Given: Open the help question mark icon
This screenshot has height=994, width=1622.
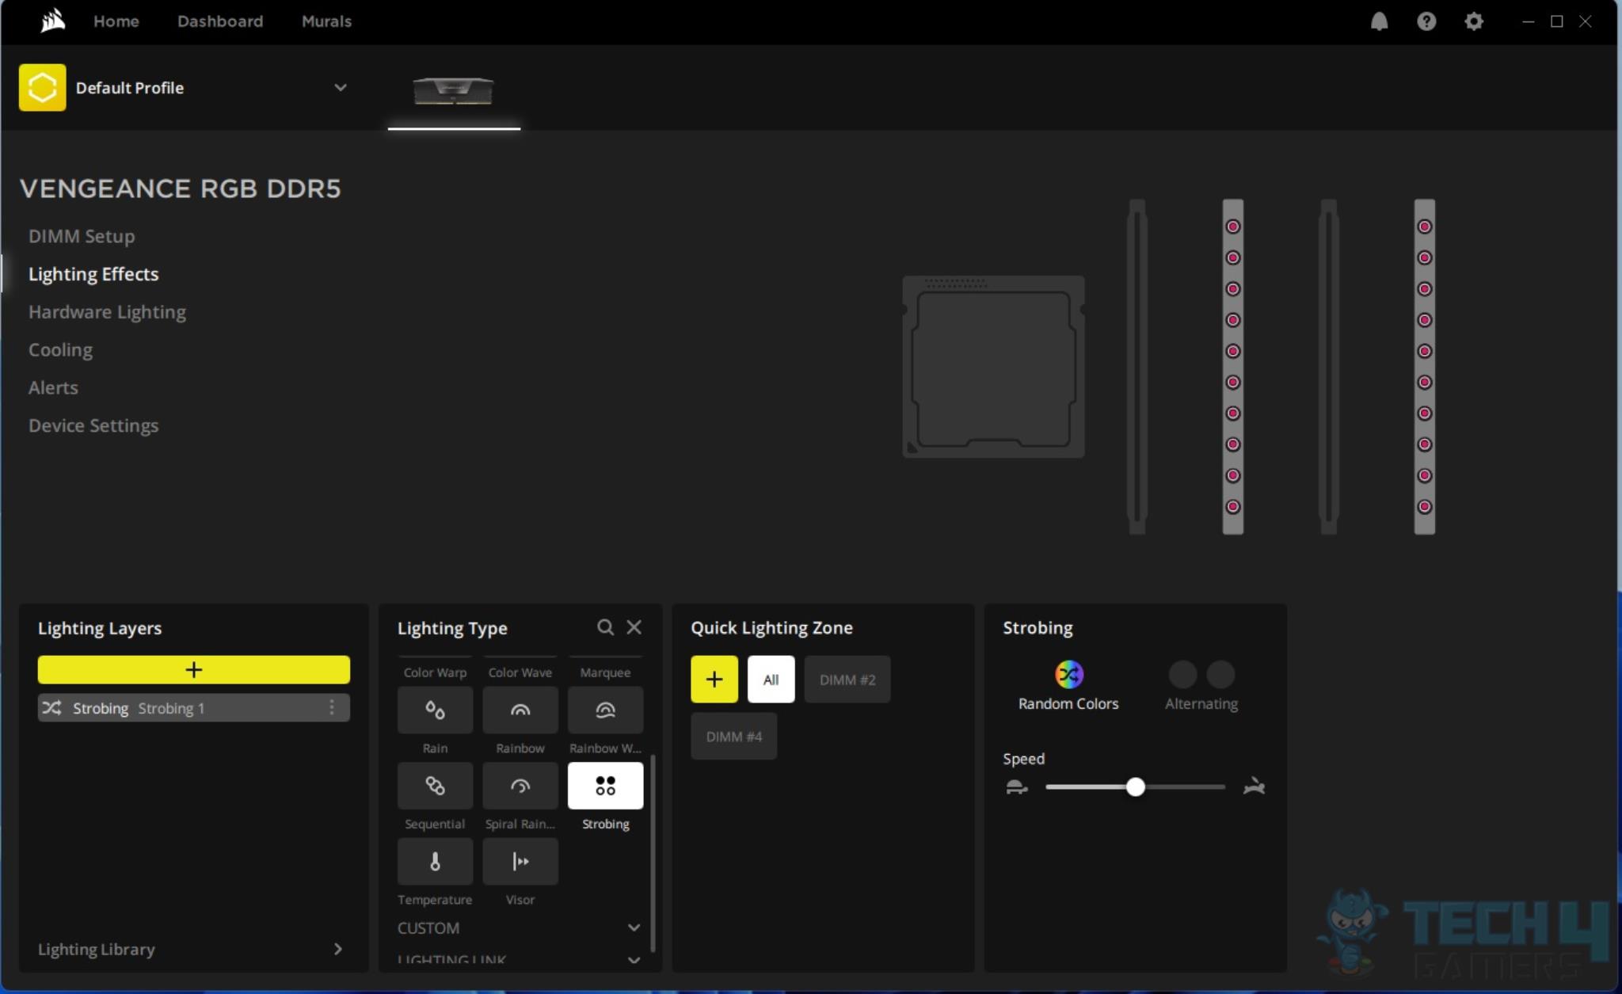Looking at the screenshot, I should click(x=1426, y=21).
